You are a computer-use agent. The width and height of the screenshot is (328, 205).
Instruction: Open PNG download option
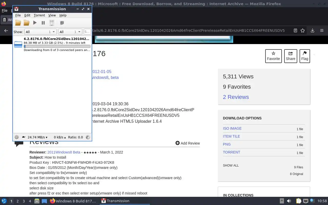click(227, 144)
